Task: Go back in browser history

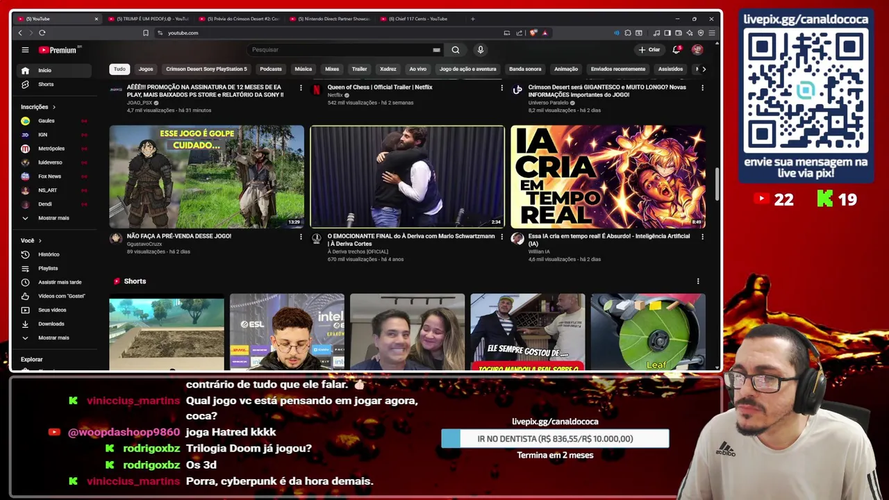Action: (20, 33)
